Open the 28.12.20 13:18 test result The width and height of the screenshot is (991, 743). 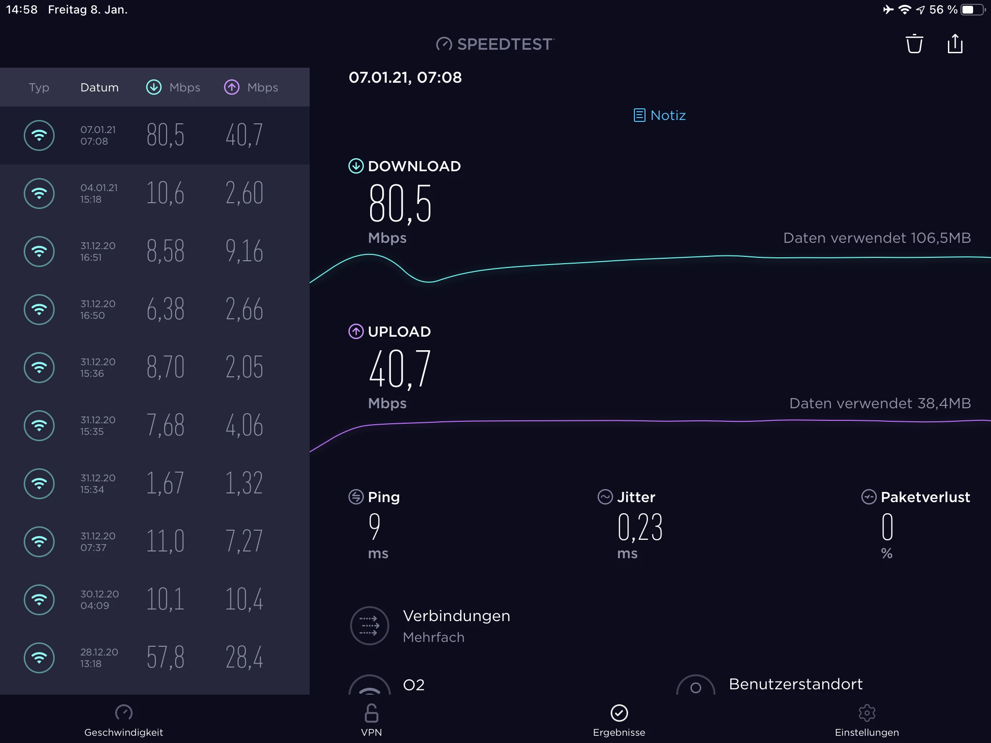(155, 658)
